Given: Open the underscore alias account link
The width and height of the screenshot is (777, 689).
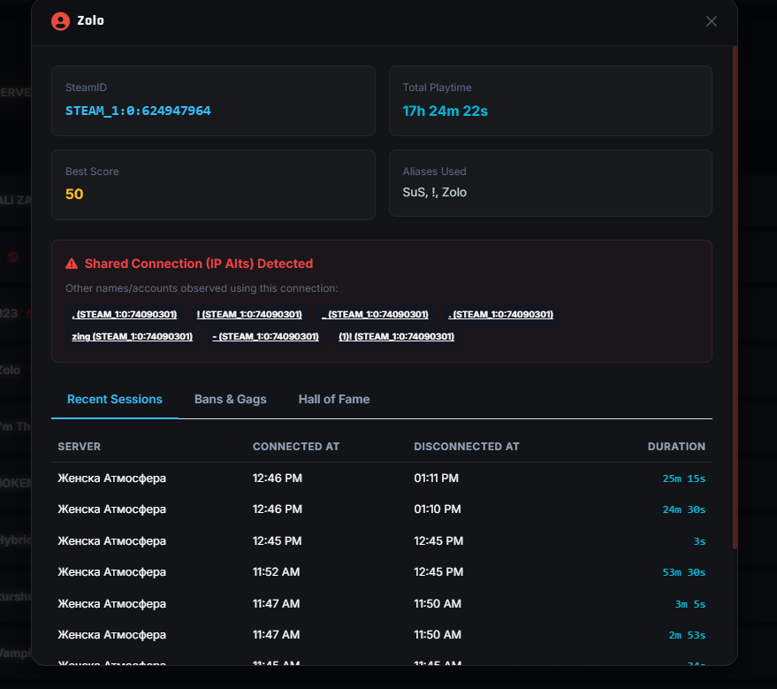Looking at the screenshot, I should (x=375, y=314).
